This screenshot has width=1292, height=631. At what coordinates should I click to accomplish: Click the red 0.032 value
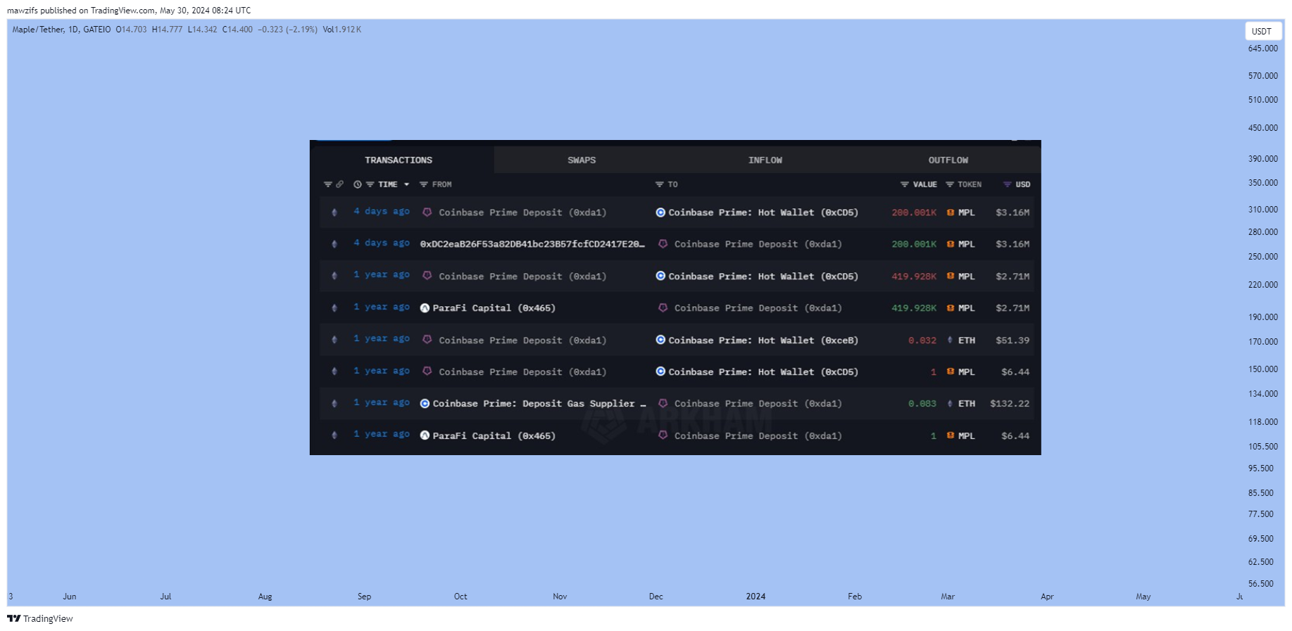pos(922,340)
